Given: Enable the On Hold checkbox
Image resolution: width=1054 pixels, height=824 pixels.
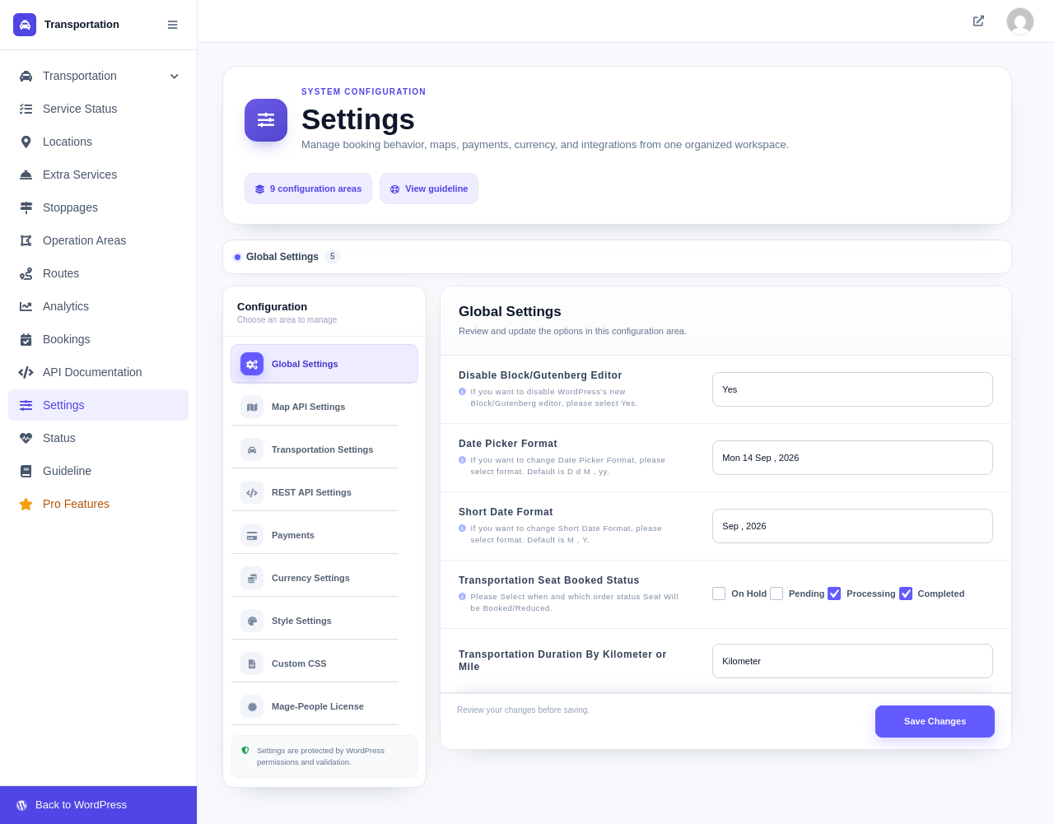Looking at the screenshot, I should (x=719, y=594).
